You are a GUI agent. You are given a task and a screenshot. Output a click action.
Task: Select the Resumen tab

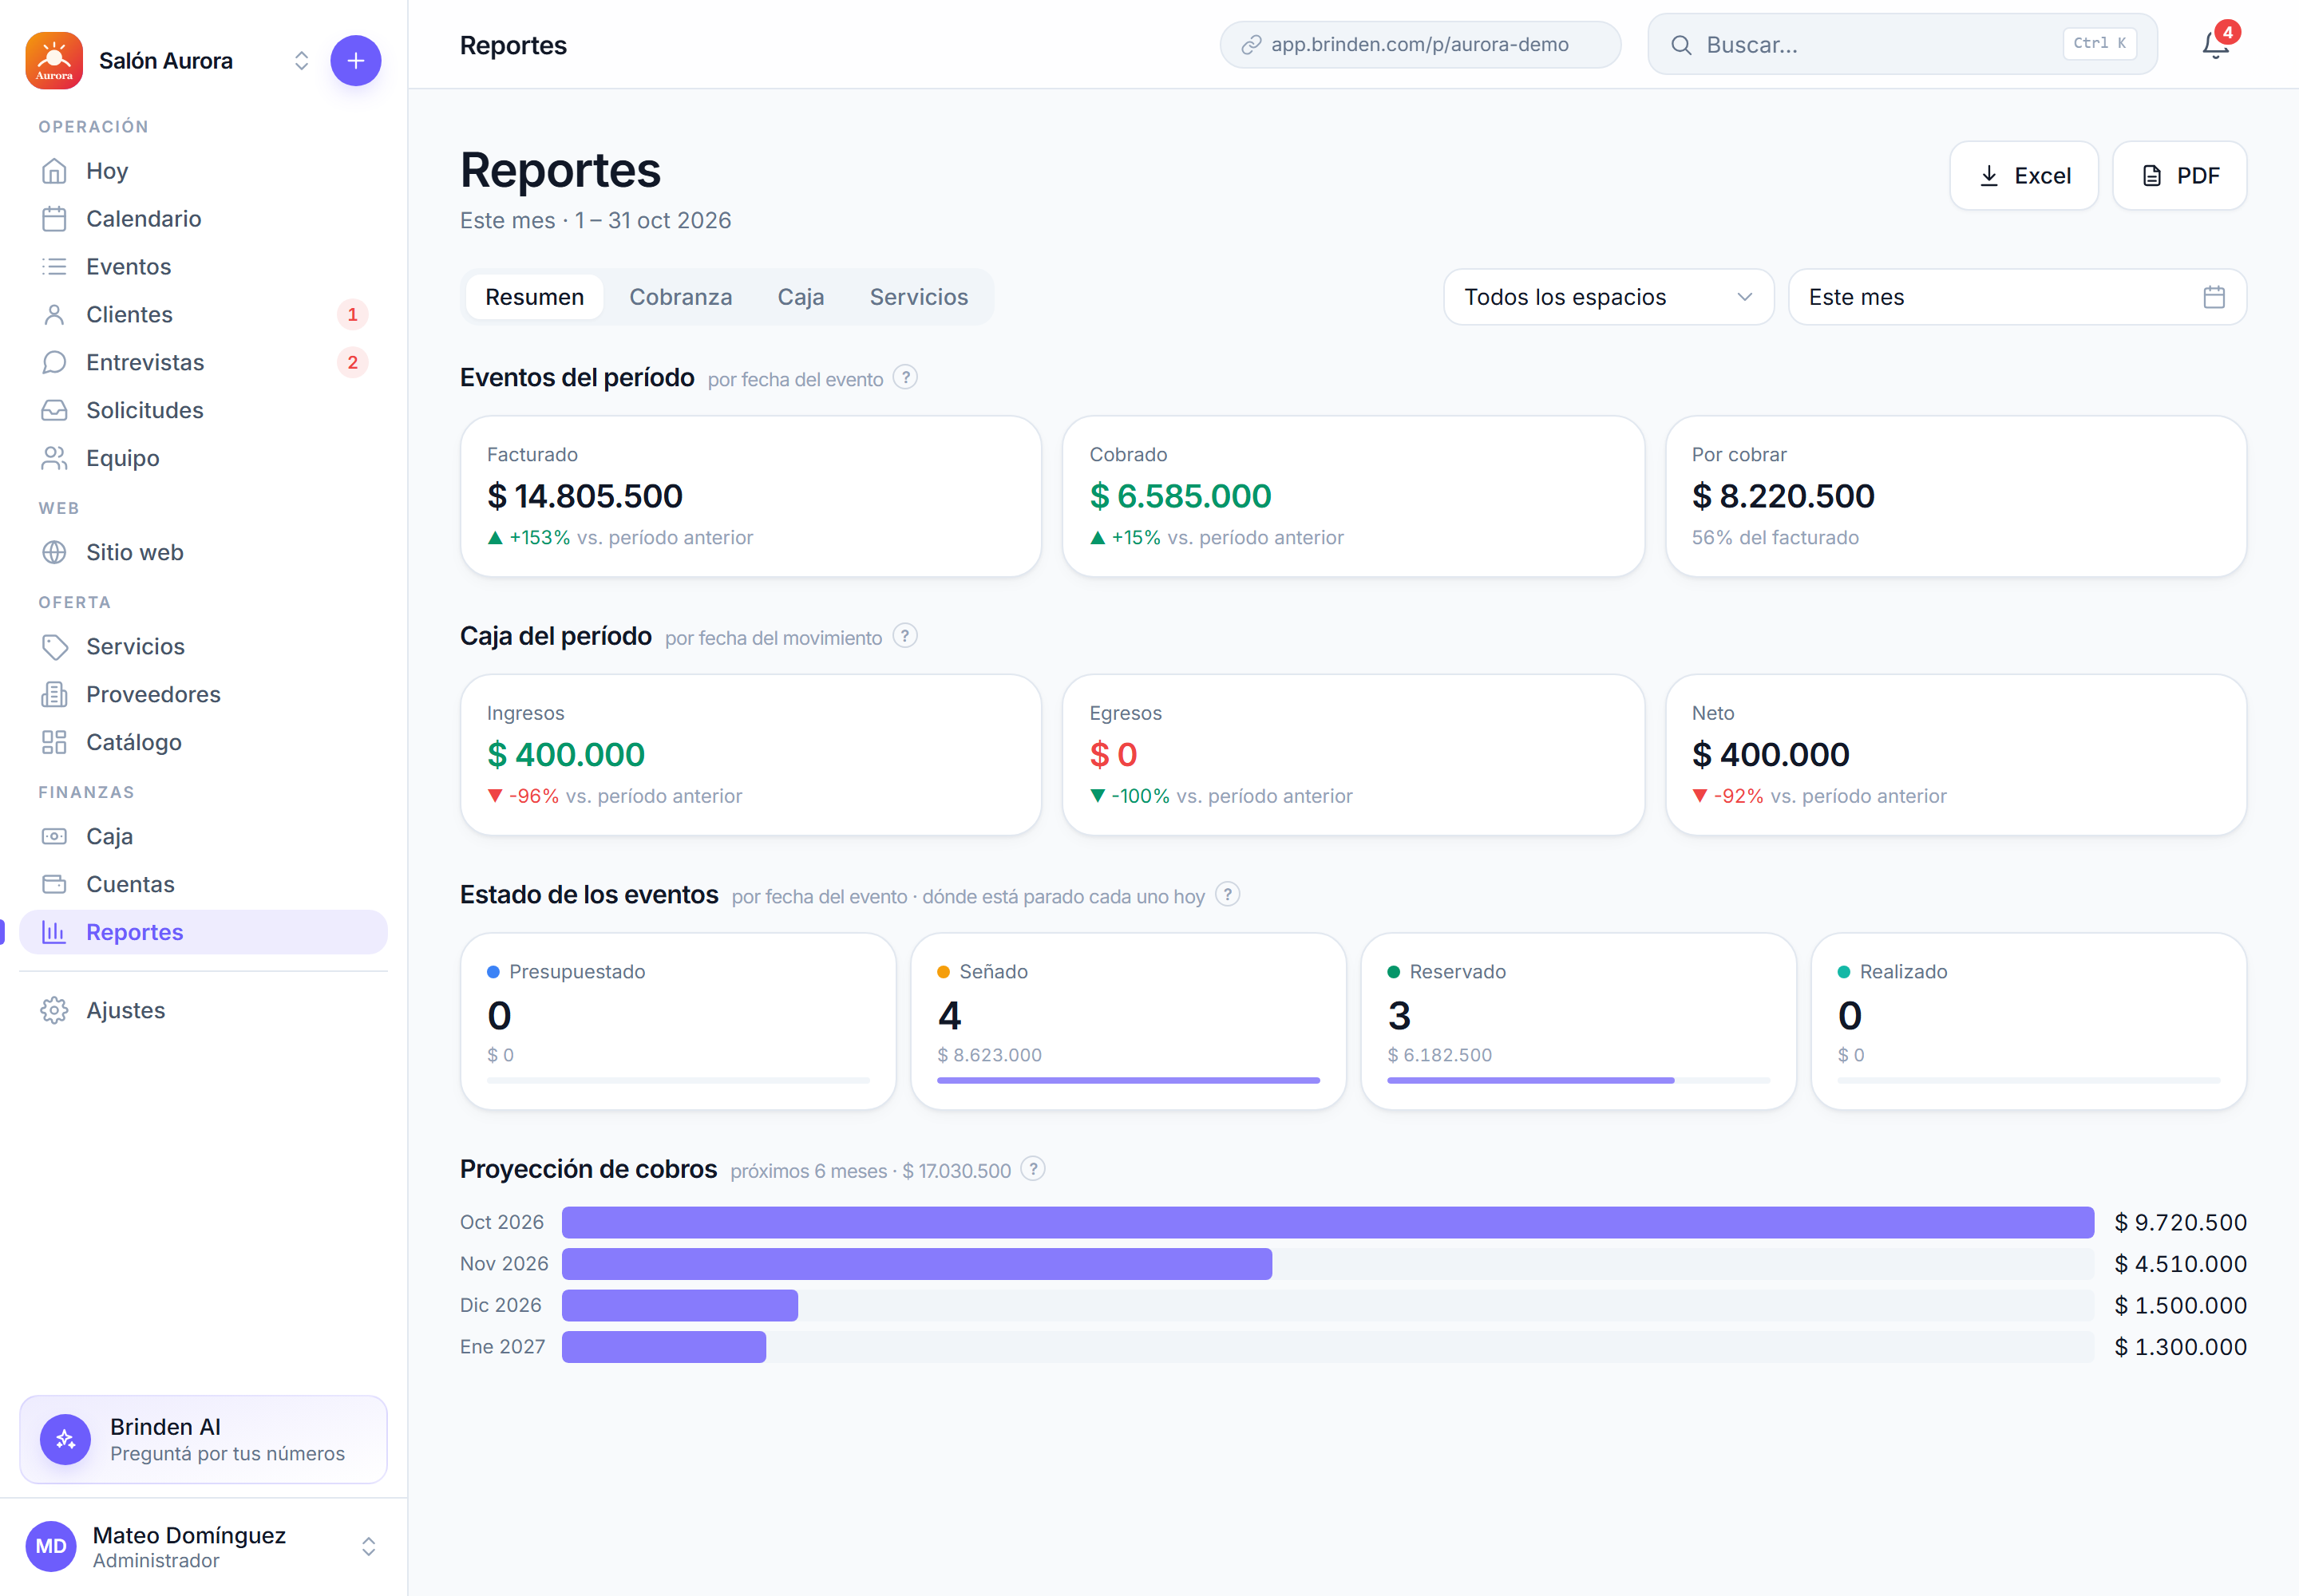pos(534,297)
